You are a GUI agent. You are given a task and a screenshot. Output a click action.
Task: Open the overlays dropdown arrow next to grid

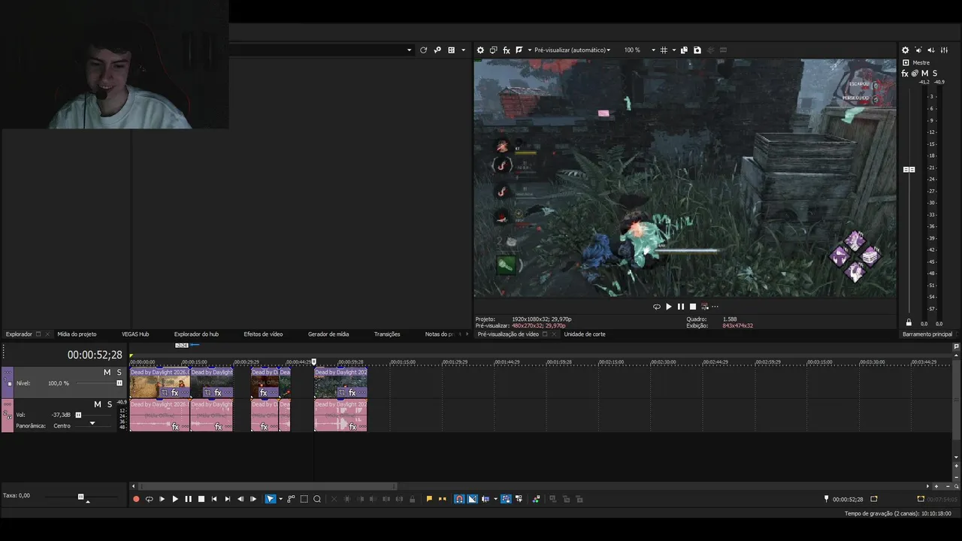[673, 50]
